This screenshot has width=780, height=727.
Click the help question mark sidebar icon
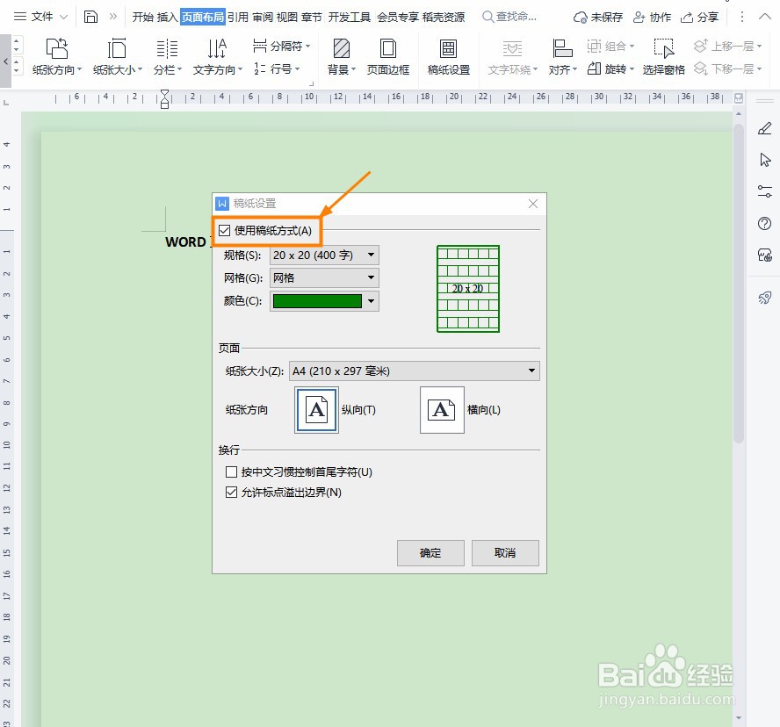pyautogui.click(x=764, y=223)
